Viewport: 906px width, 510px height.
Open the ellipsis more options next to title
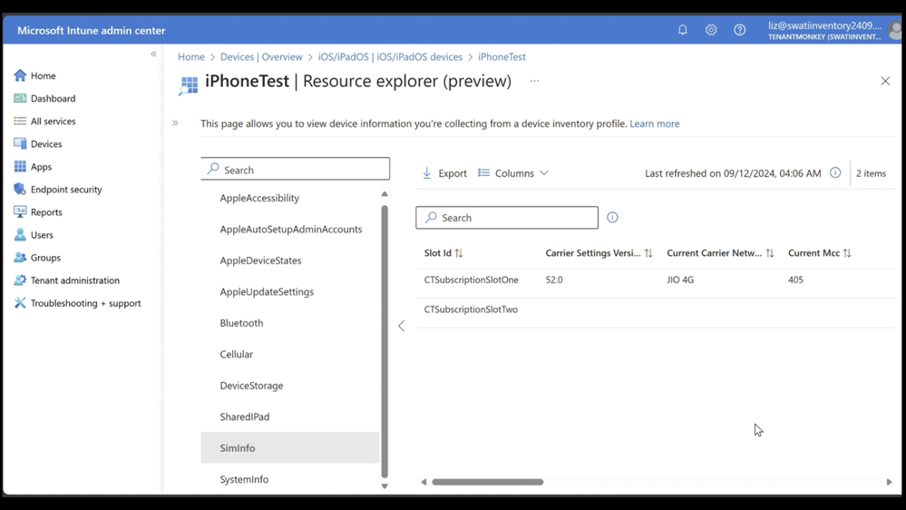(x=534, y=81)
